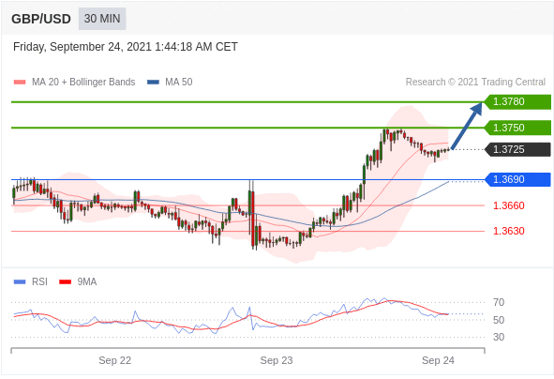This screenshot has width=554, height=379.
Task: Click the RSI 70 level label
Action: [x=499, y=302]
